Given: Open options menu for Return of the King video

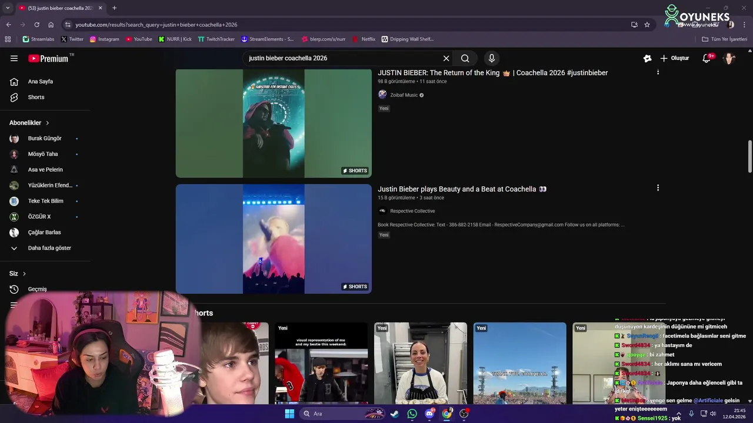Looking at the screenshot, I should click(x=658, y=72).
